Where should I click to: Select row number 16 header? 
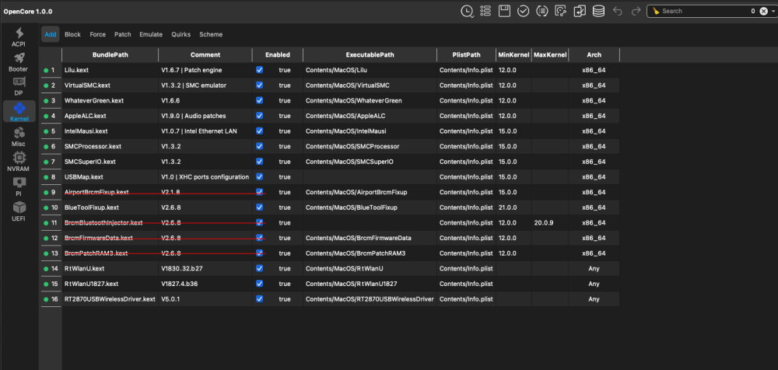(51, 299)
